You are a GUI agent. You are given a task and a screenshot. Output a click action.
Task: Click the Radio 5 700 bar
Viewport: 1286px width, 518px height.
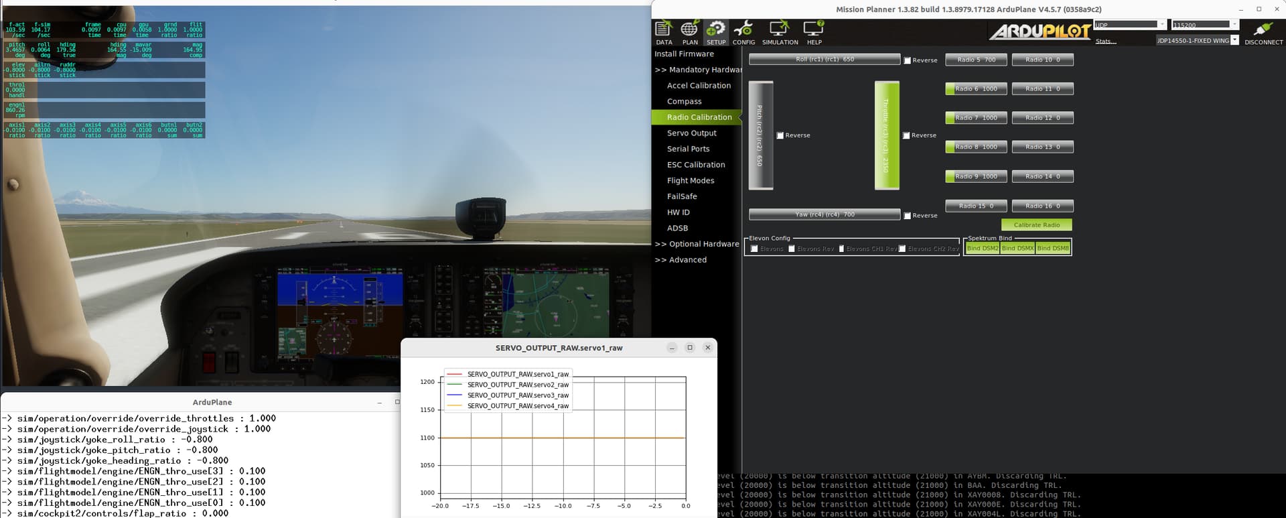click(x=976, y=60)
